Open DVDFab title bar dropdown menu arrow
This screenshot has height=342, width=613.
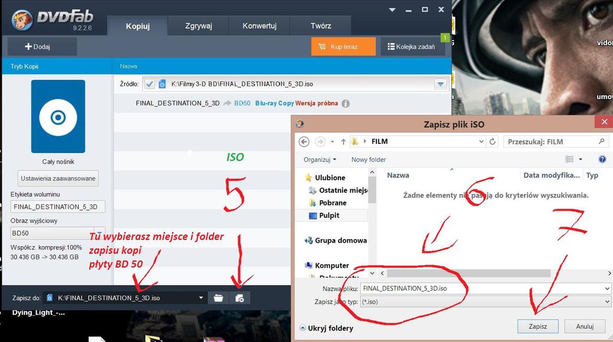392,10
